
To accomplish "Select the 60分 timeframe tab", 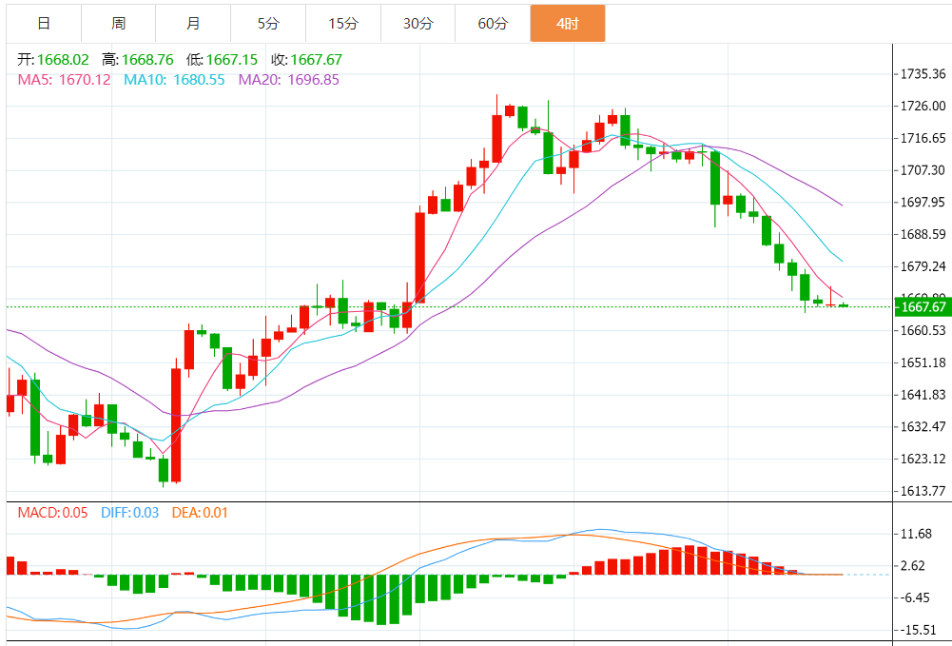I will coord(493,24).
